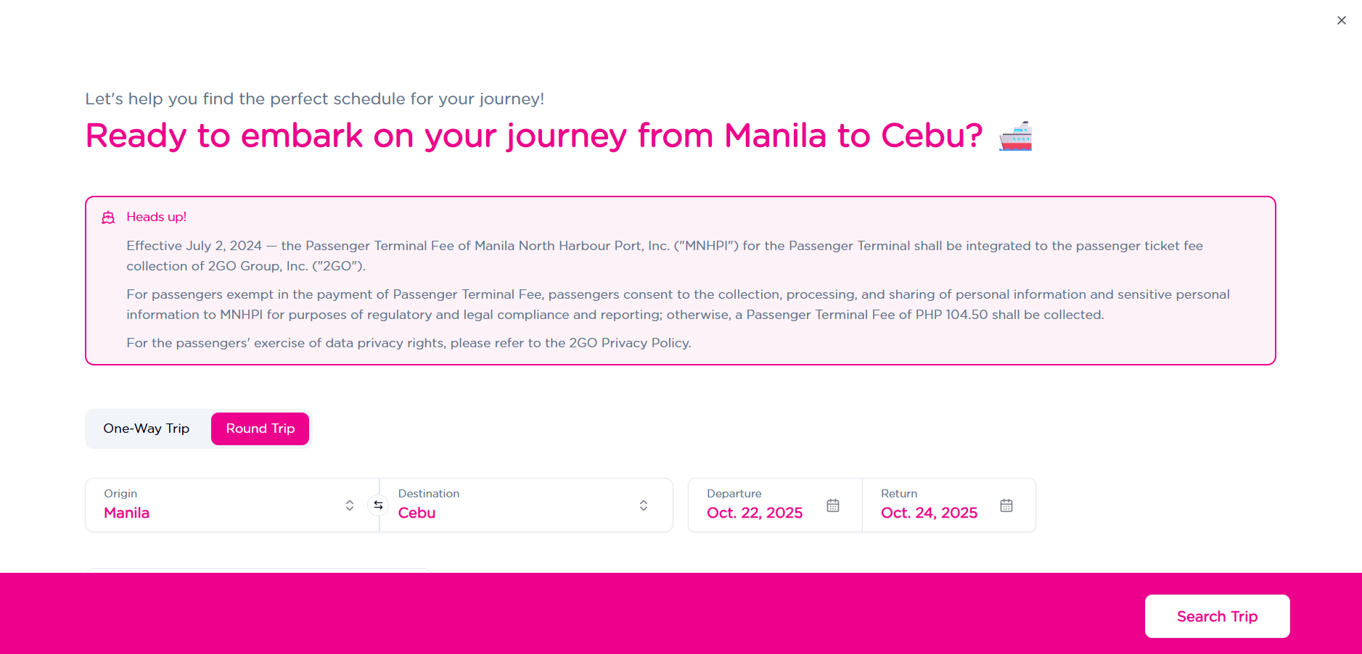Expand the Destination chevron arrows
This screenshot has width=1362, height=654.
tap(644, 505)
